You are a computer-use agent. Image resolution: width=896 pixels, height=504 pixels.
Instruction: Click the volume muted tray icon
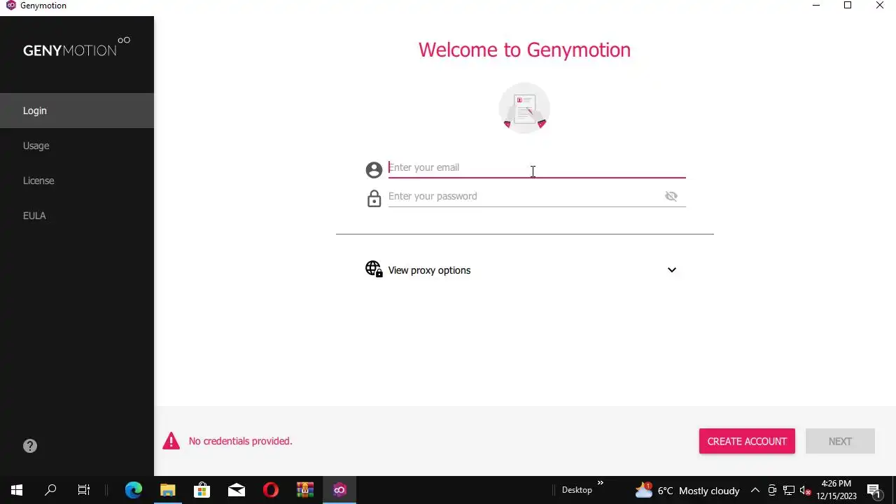click(805, 490)
